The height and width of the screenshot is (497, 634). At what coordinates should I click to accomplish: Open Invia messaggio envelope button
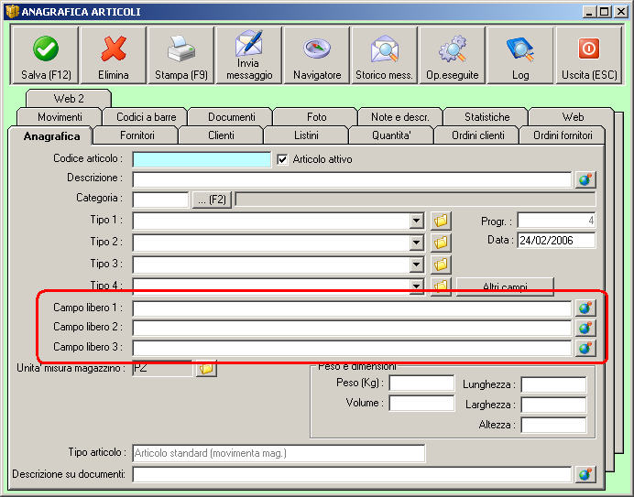[x=248, y=55]
